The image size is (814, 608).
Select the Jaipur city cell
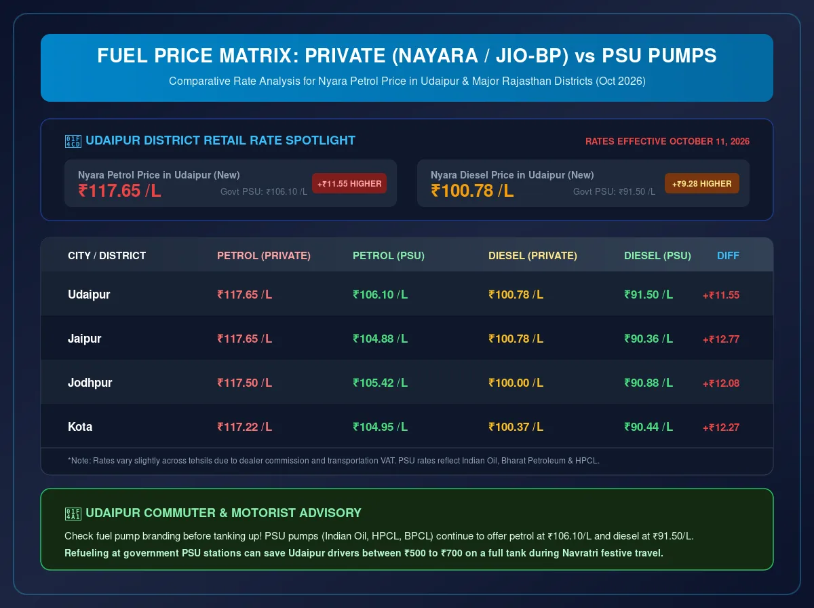click(x=84, y=339)
